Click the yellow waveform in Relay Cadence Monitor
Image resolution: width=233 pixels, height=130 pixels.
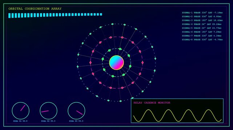177,116
